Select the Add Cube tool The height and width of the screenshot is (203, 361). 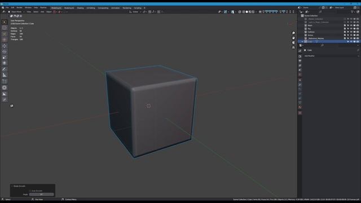click(5, 81)
